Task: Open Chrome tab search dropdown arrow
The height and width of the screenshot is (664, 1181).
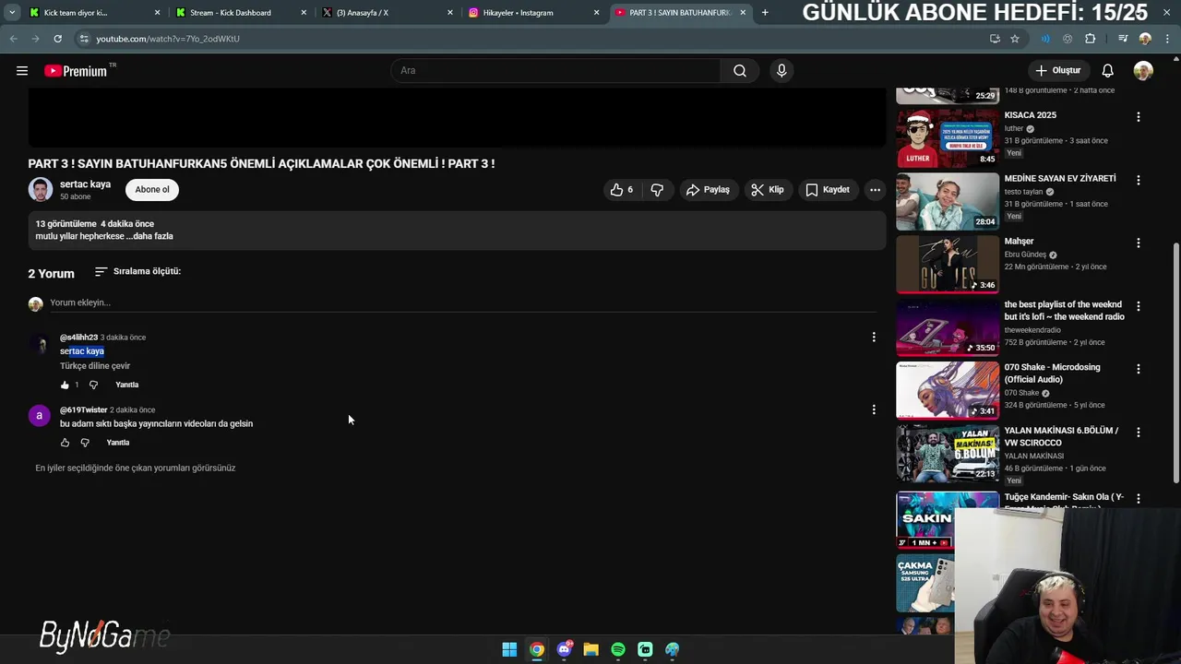Action: (12, 13)
